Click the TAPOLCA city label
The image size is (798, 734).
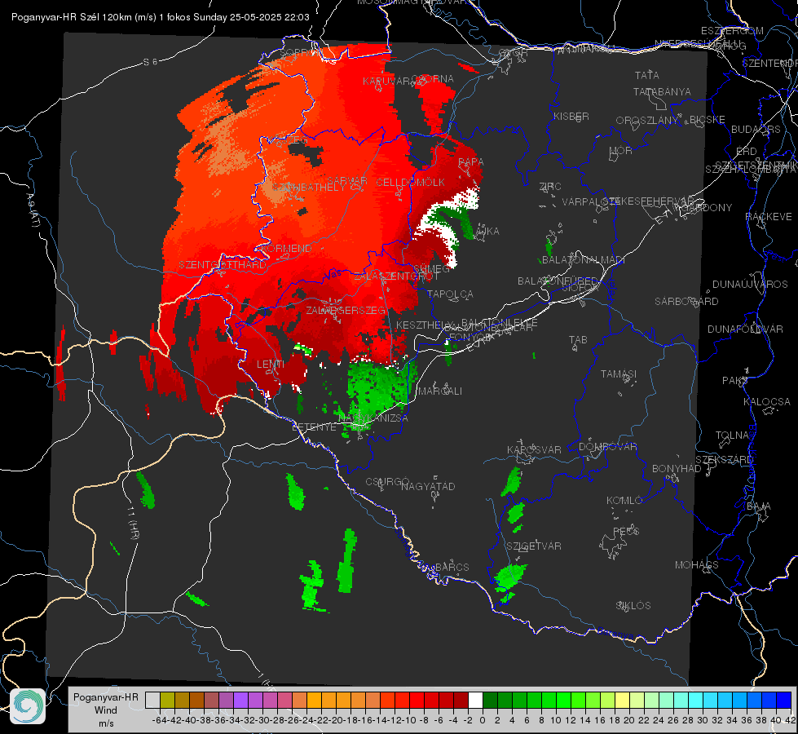pos(450,294)
